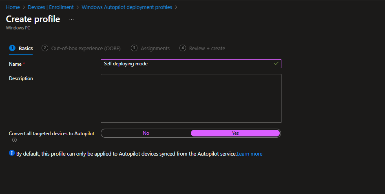The image size is (385, 194).
Task: Switch to the Basics tab
Action: [x=26, y=48]
